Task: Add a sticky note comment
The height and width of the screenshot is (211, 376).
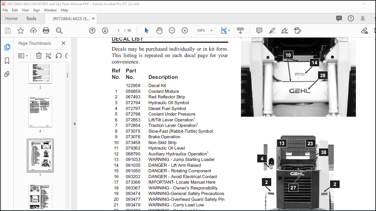Action: [259, 31]
